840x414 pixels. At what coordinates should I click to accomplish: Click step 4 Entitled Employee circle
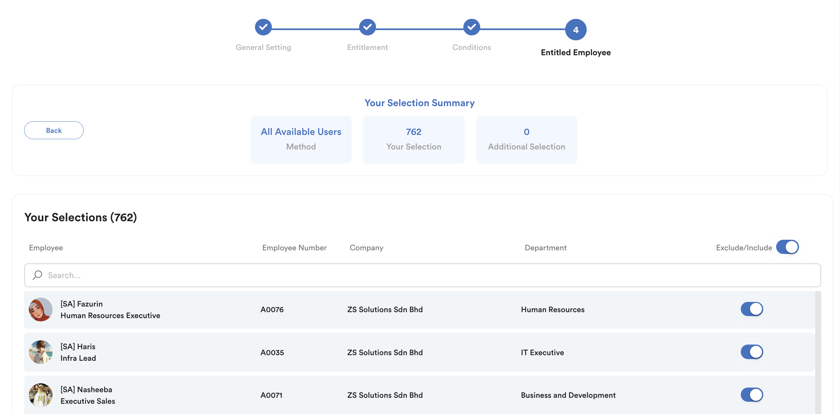576,30
